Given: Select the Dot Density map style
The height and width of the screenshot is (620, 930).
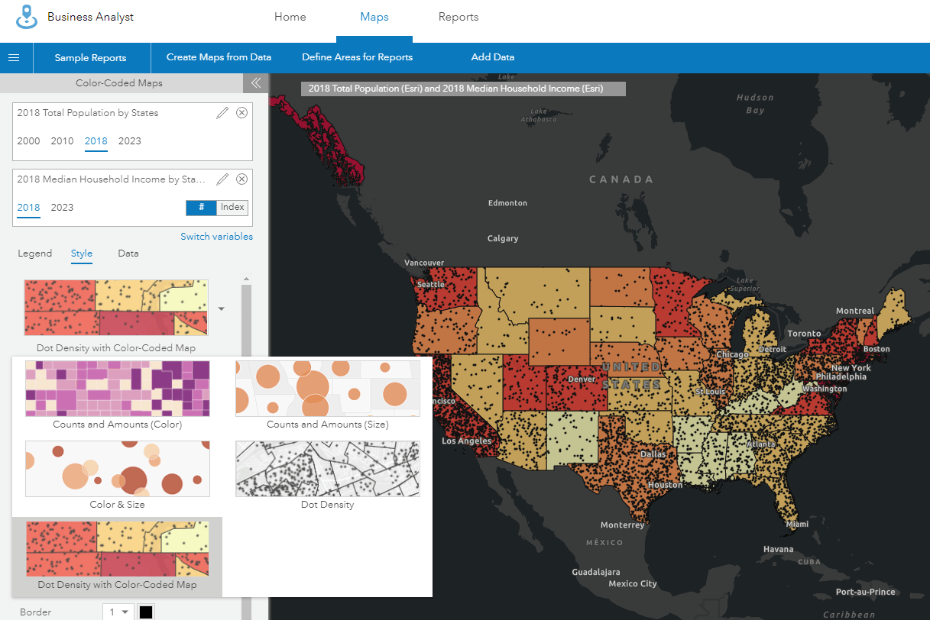Looking at the screenshot, I should 327,468.
